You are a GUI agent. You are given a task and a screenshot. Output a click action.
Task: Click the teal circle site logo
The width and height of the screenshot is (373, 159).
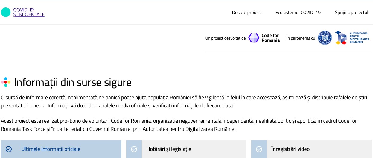pyautogui.click(x=6, y=12)
